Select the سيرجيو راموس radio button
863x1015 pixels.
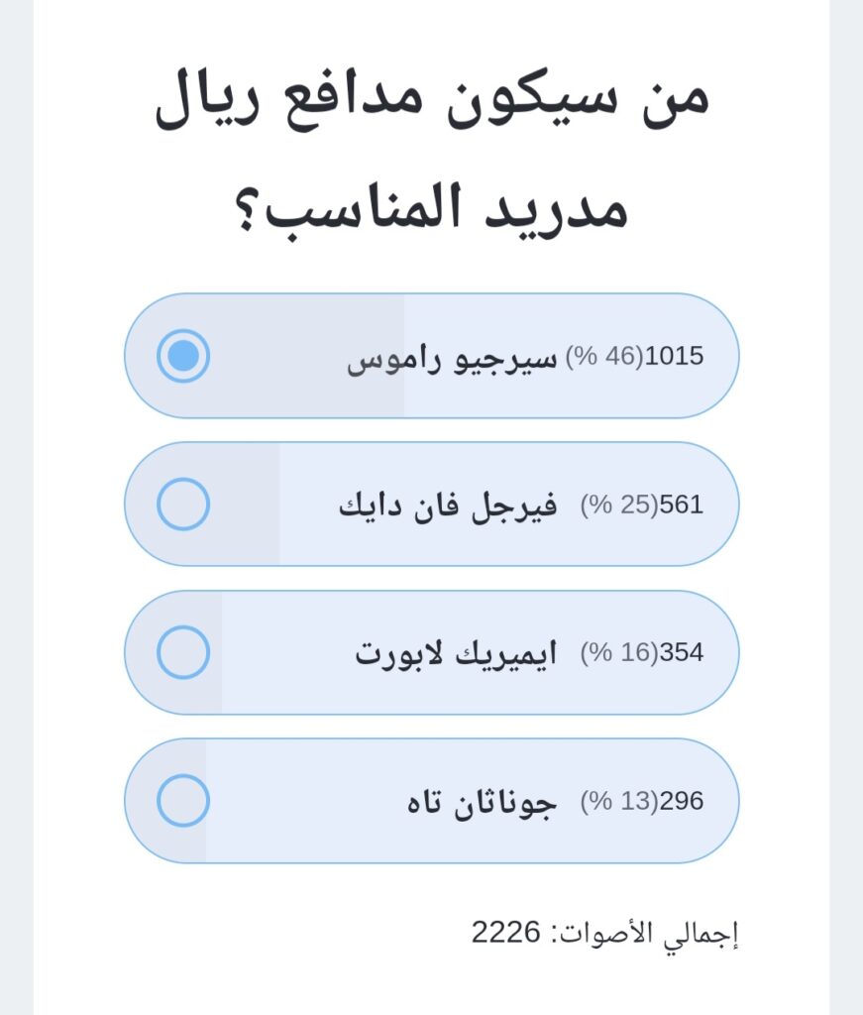(183, 356)
